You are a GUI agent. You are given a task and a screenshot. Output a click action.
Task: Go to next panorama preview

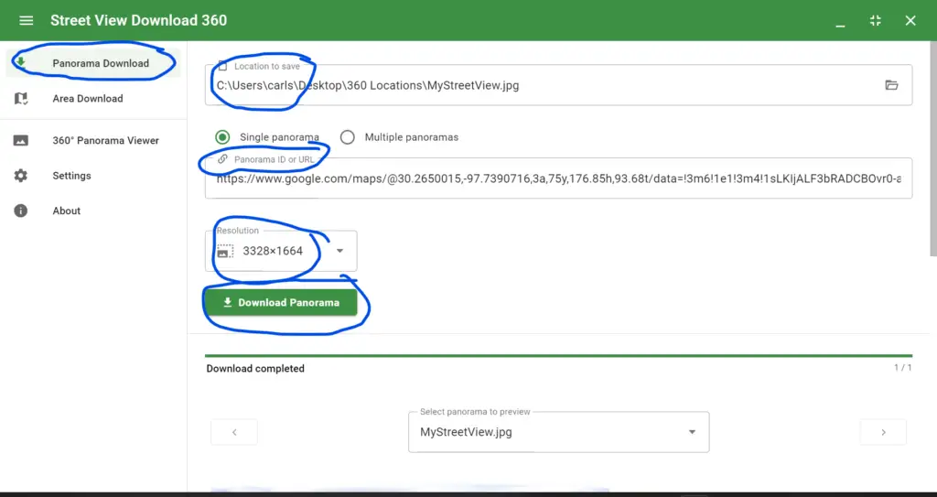[883, 432]
